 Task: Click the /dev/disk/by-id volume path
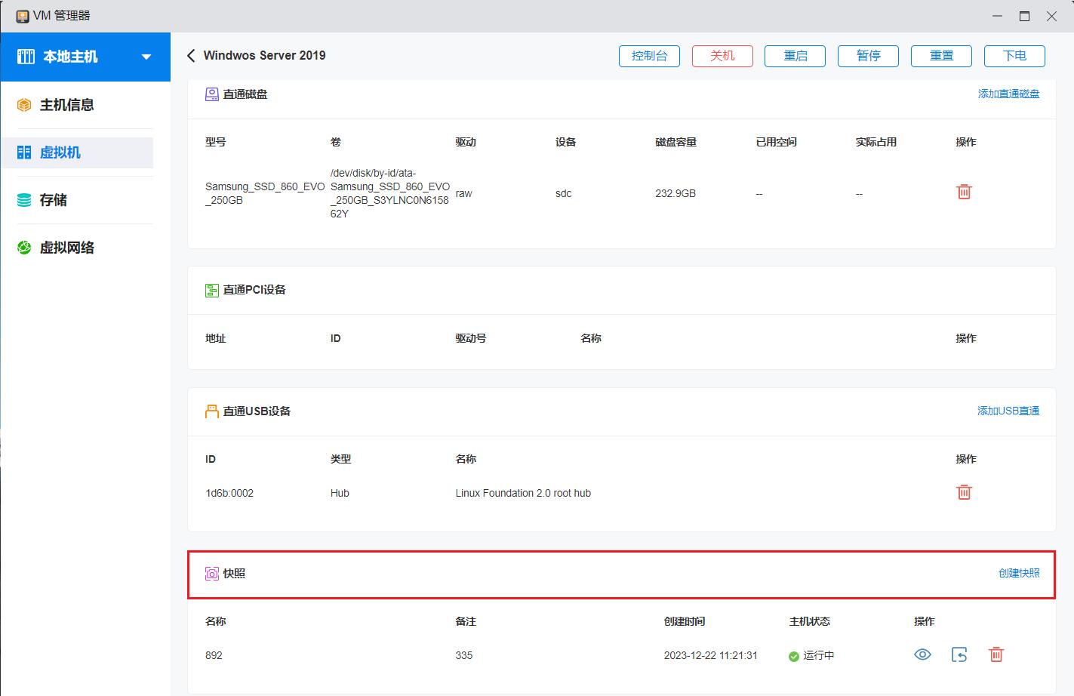click(x=390, y=193)
